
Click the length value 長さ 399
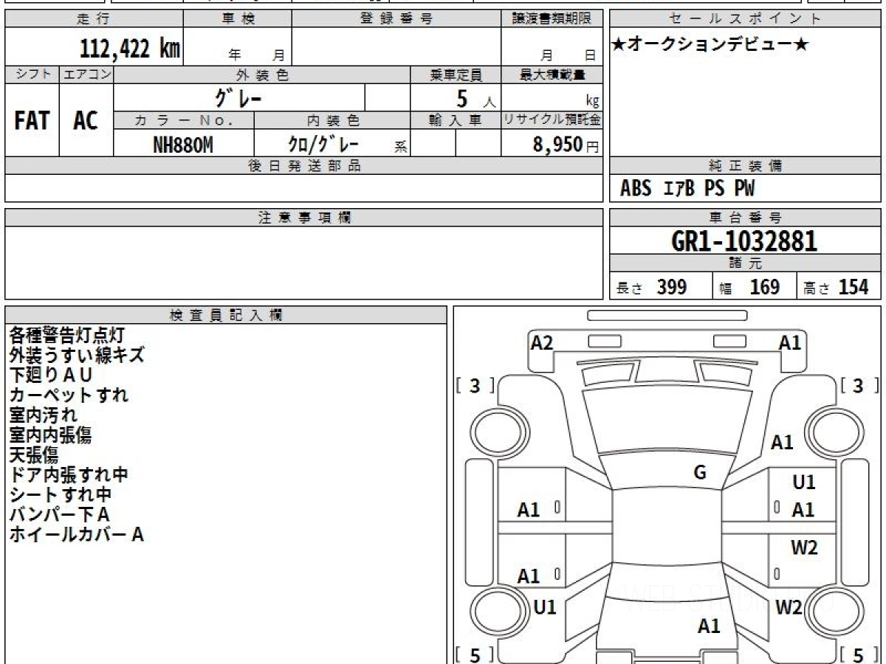point(652,287)
